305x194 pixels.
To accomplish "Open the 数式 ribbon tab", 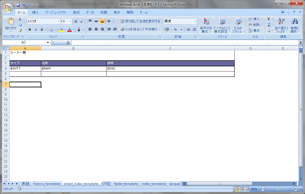I will (x=76, y=12).
